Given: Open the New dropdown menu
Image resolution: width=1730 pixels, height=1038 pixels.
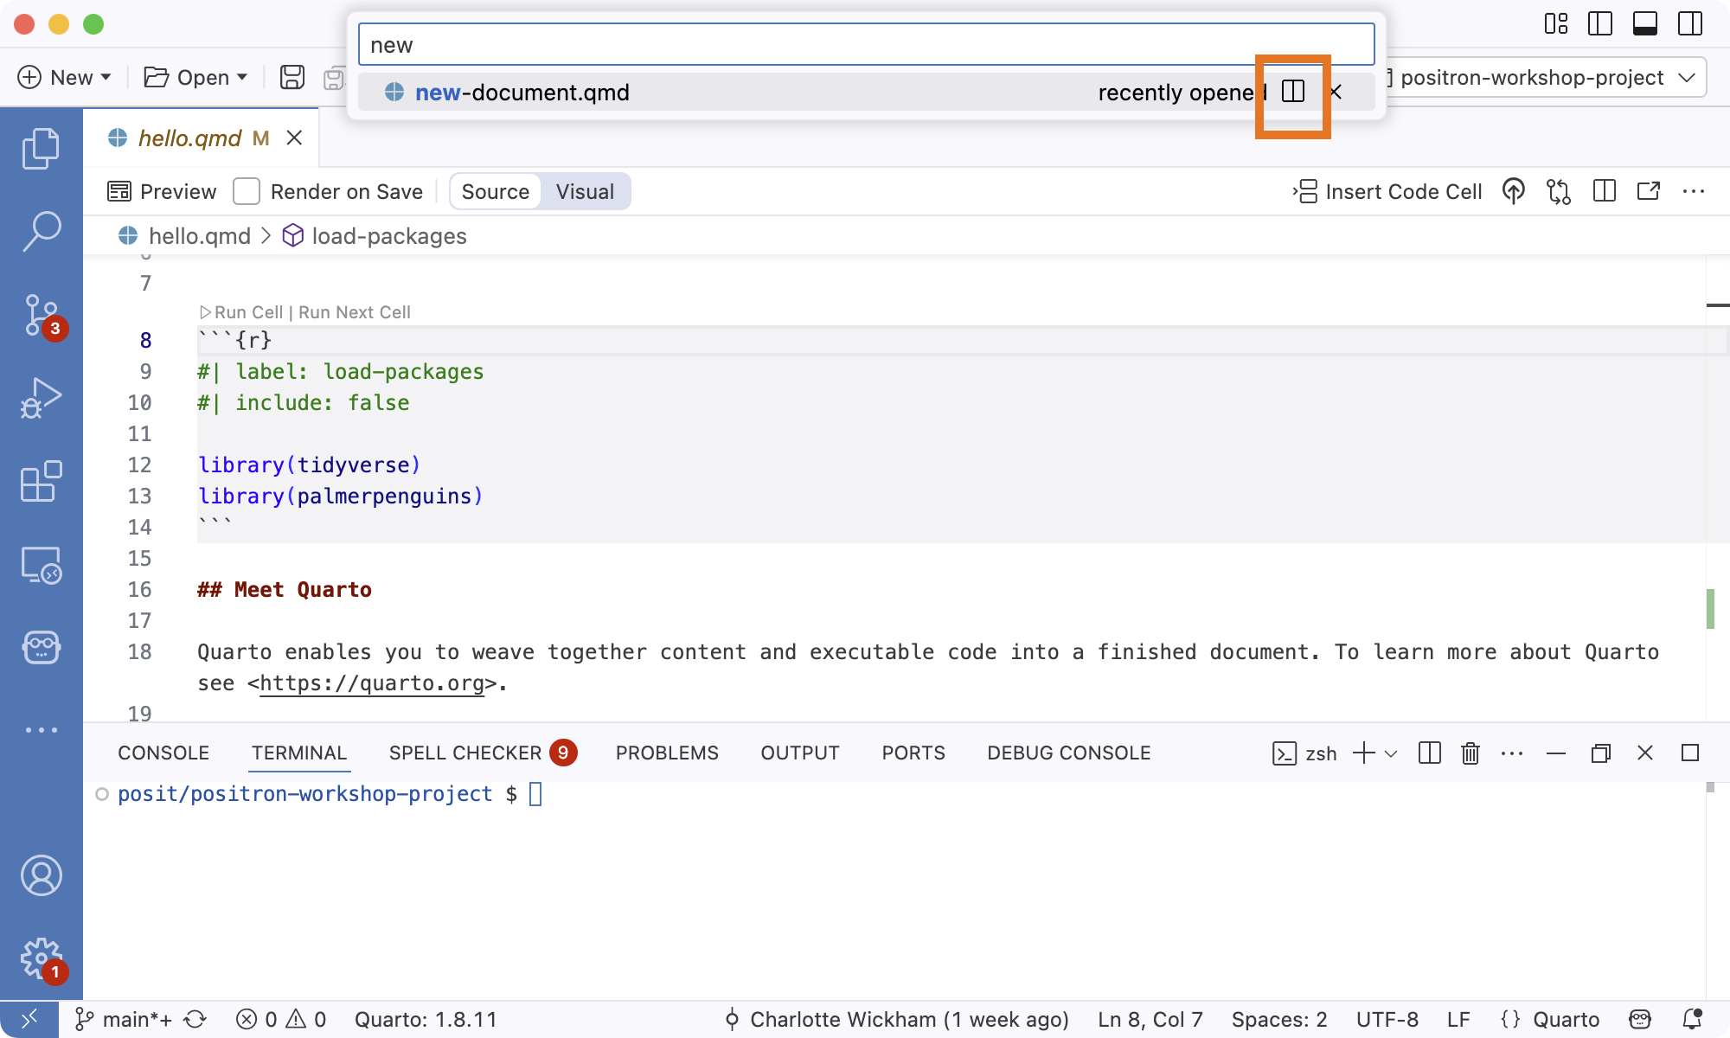Looking at the screenshot, I should pos(65,77).
